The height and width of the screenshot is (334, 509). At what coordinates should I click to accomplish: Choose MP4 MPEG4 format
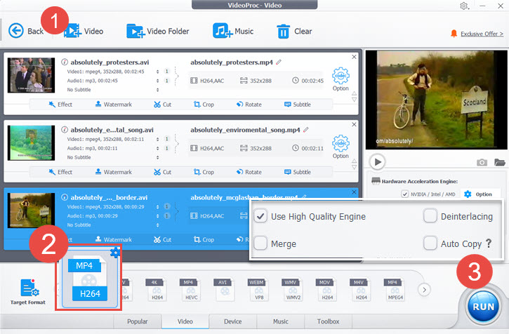point(395,290)
